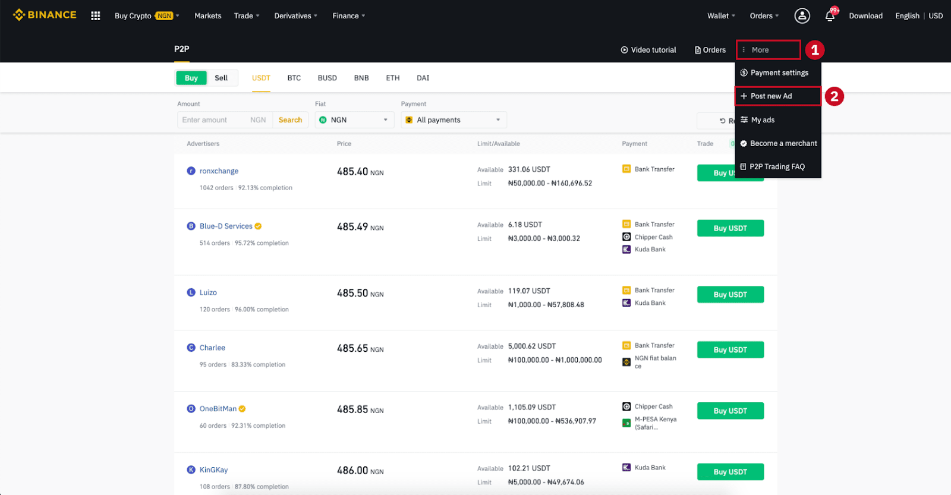The image size is (951, 495).
Task: Click Buy USDT for Blue-D Services
Action: click(730, 228)
